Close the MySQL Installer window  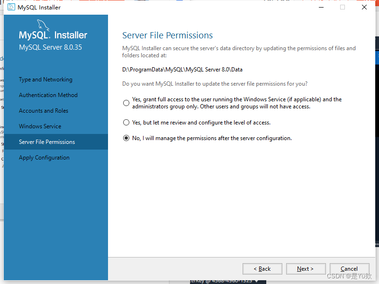click(364, 7)
